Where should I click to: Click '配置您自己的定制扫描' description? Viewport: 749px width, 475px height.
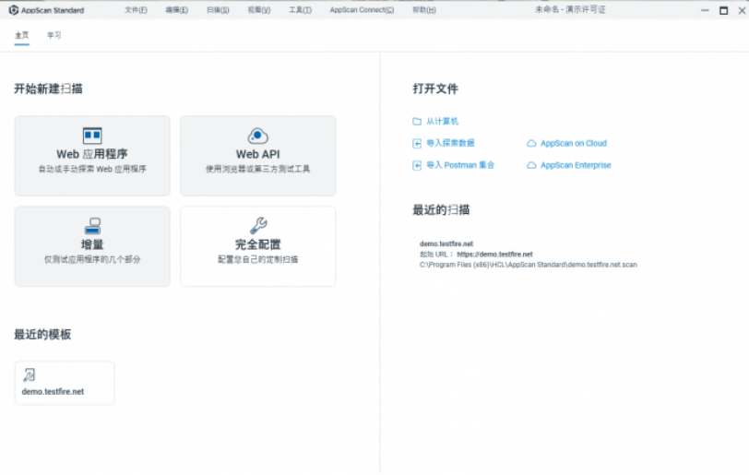[258, 259]
